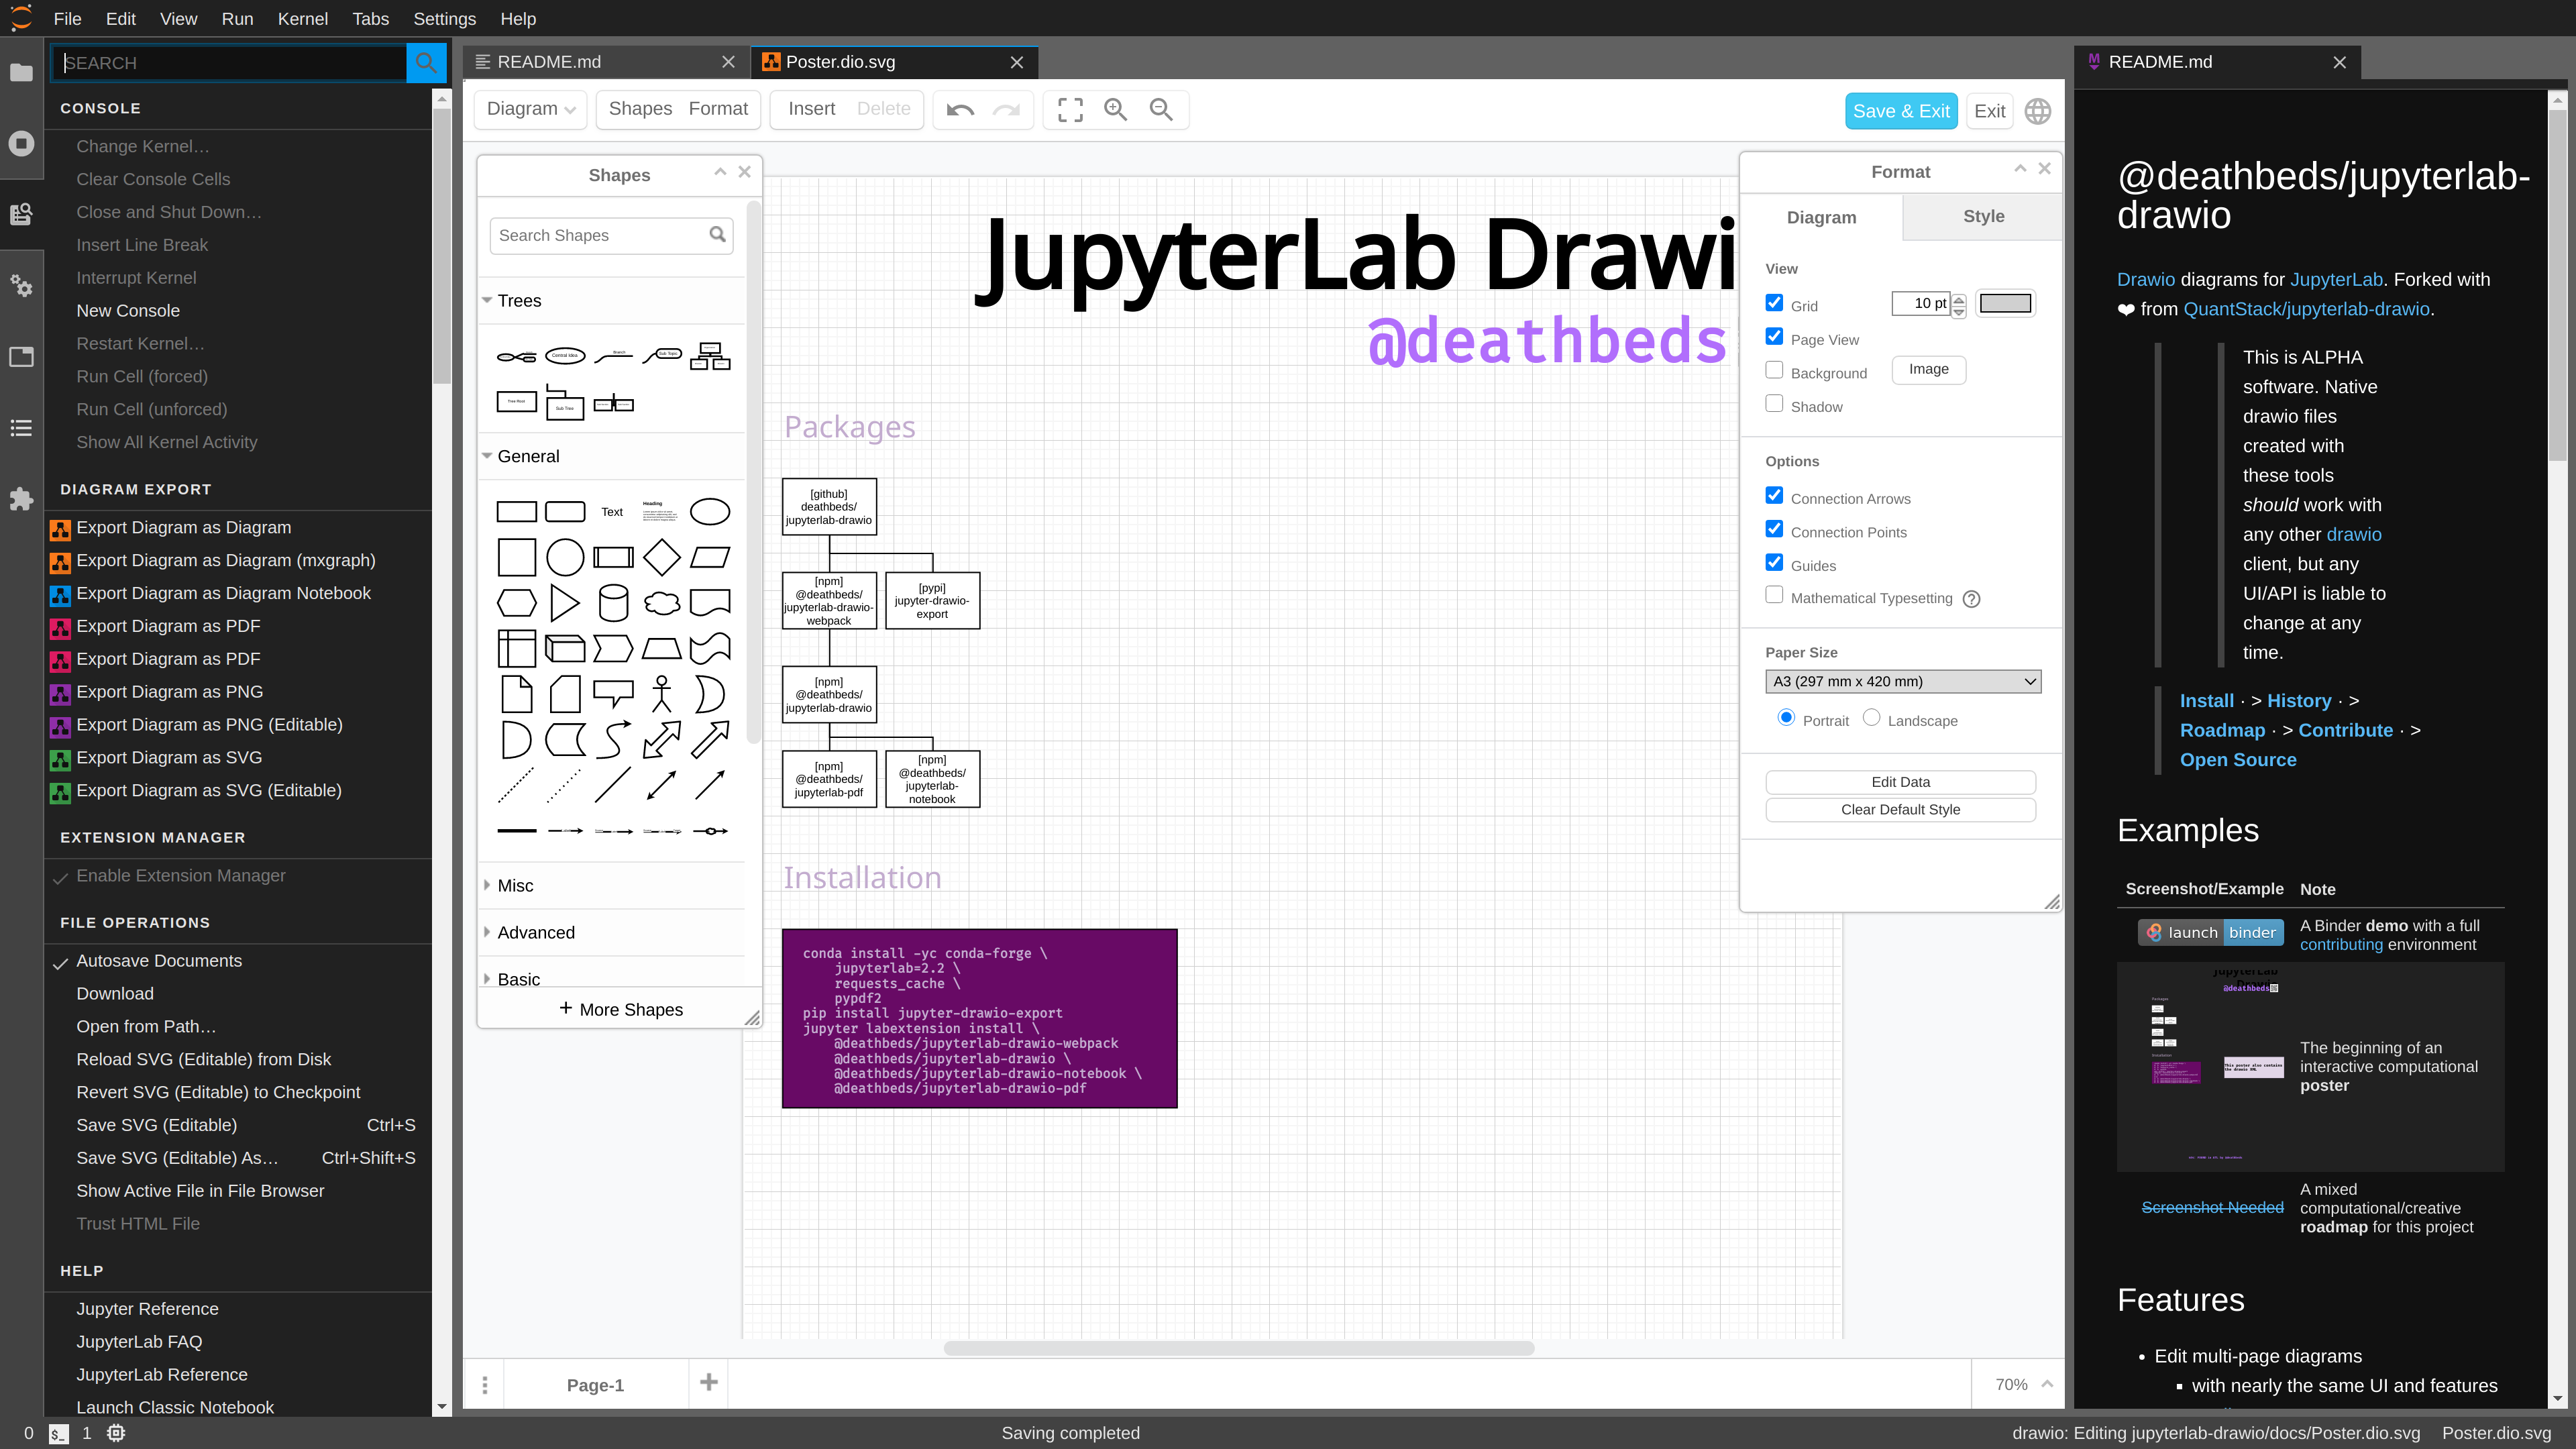Open the Tabs menu
The height and width of the screenshot is (1449, 2576).
tap(370, 19)
